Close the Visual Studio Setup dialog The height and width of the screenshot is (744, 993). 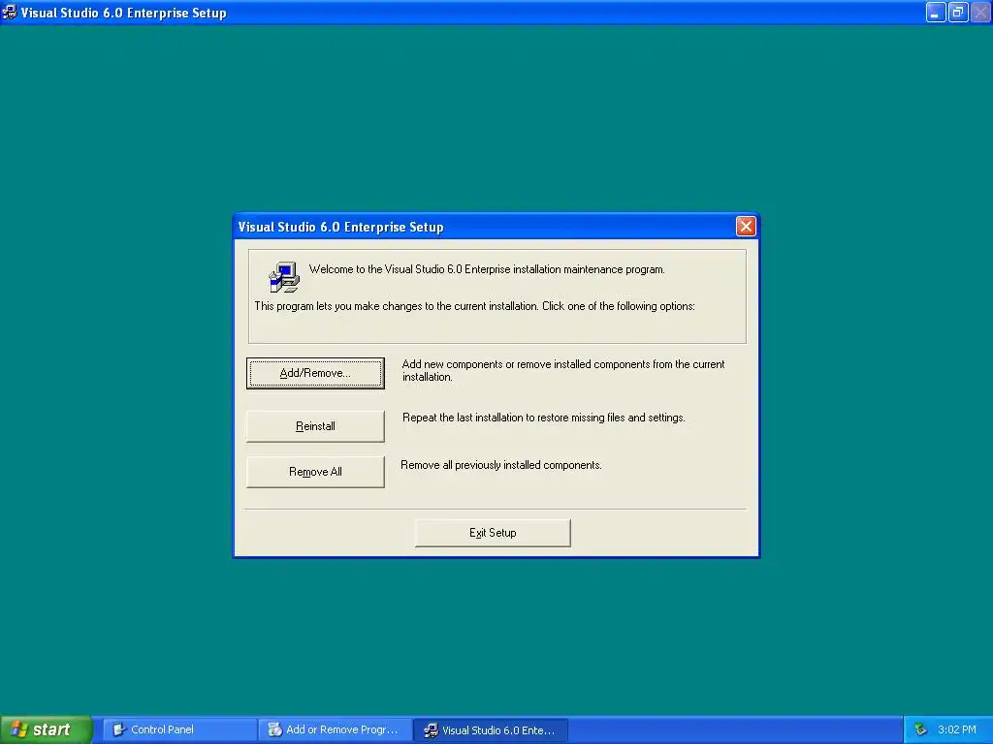(746, 227)
